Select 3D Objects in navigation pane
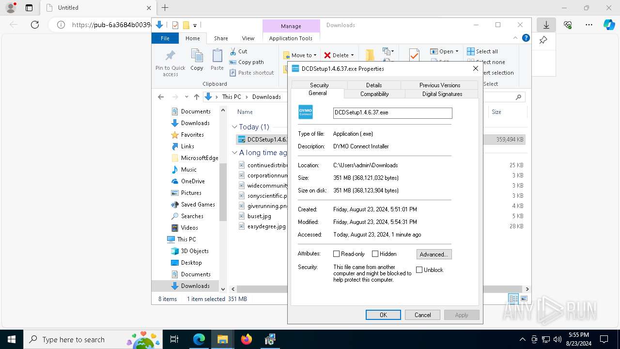Viewport: 620px width, 349px height. click(195, 251)
